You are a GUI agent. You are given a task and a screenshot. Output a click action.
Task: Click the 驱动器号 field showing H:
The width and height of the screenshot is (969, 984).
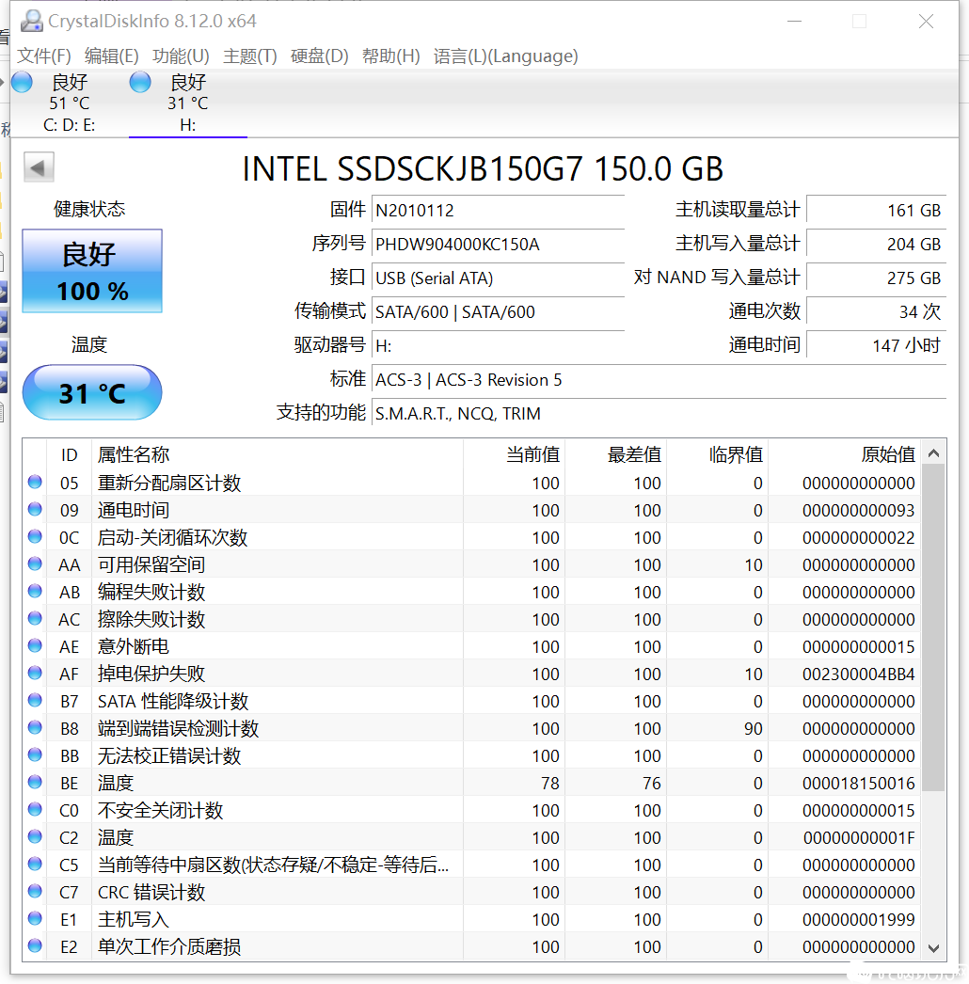pos(499,346)
